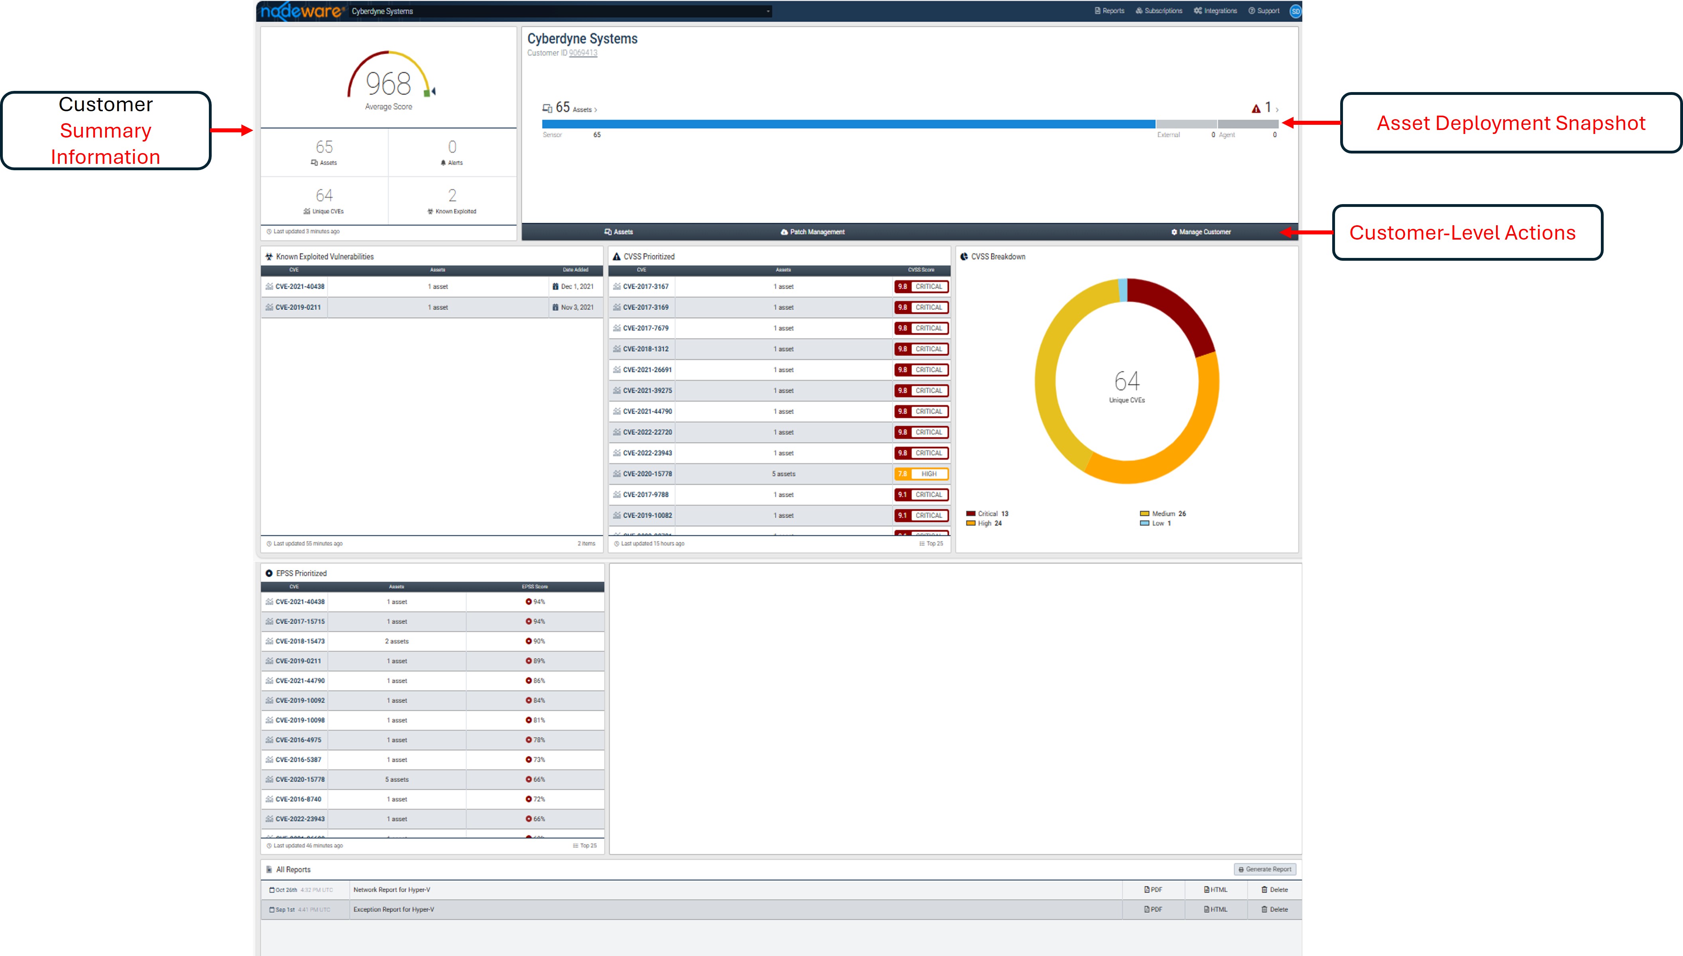The width and height of the screenshot is (1683, 956).
Task: Open CVE-2021-40438 in Known Exploited Vulnerabilities
Action: [x=300, y=286]
